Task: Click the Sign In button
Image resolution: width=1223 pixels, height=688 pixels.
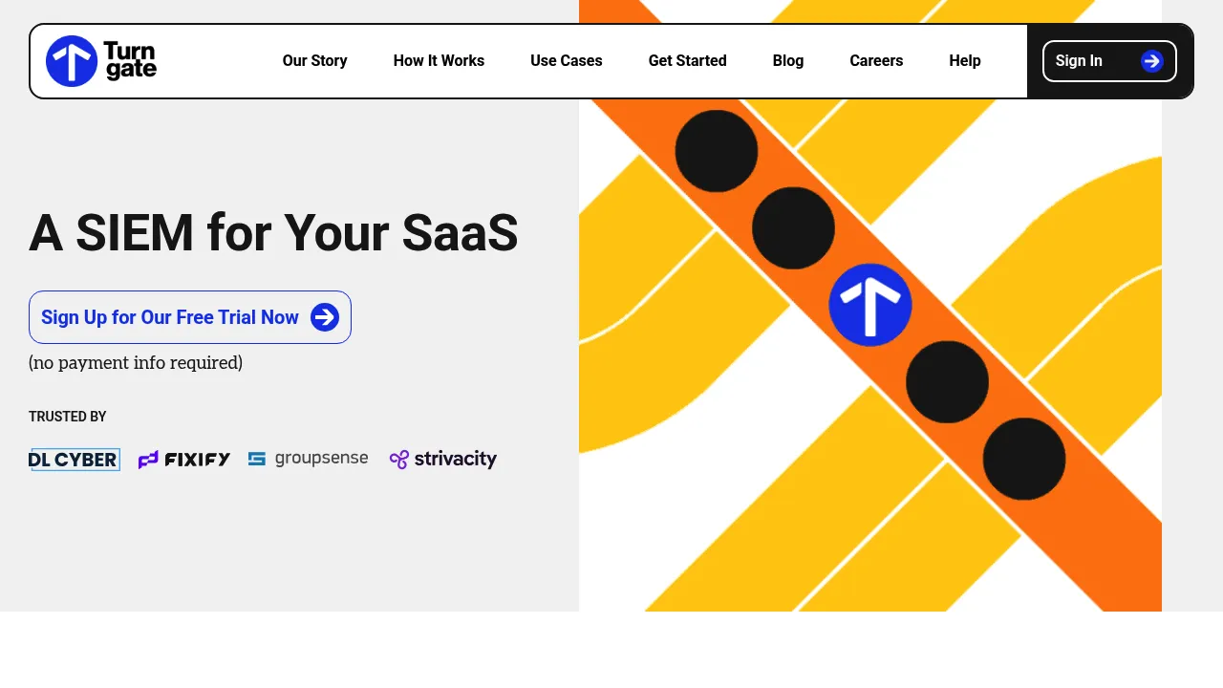Action: [x=1109, y=61]
